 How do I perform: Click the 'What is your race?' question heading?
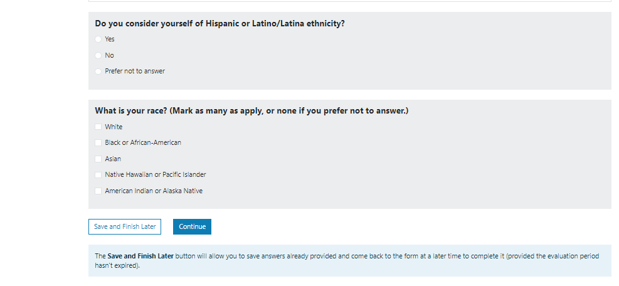(x=251, y=111)
